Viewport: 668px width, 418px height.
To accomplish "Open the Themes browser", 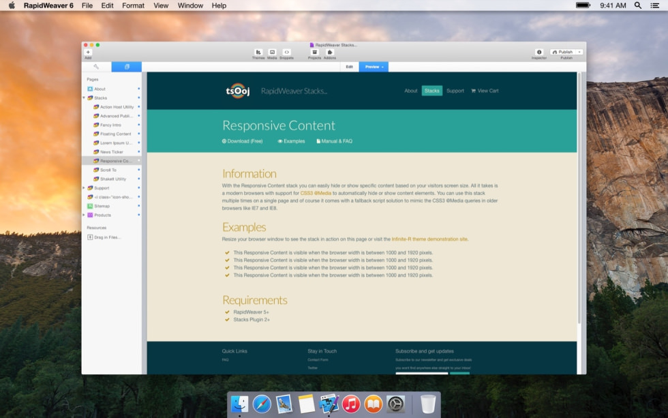I will pyautogui.click(x=258, y=52).
